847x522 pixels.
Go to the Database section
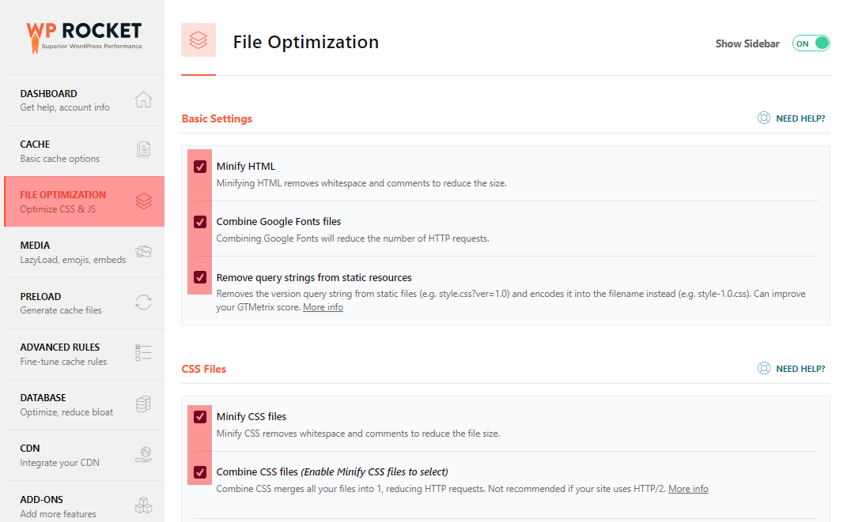85,404
